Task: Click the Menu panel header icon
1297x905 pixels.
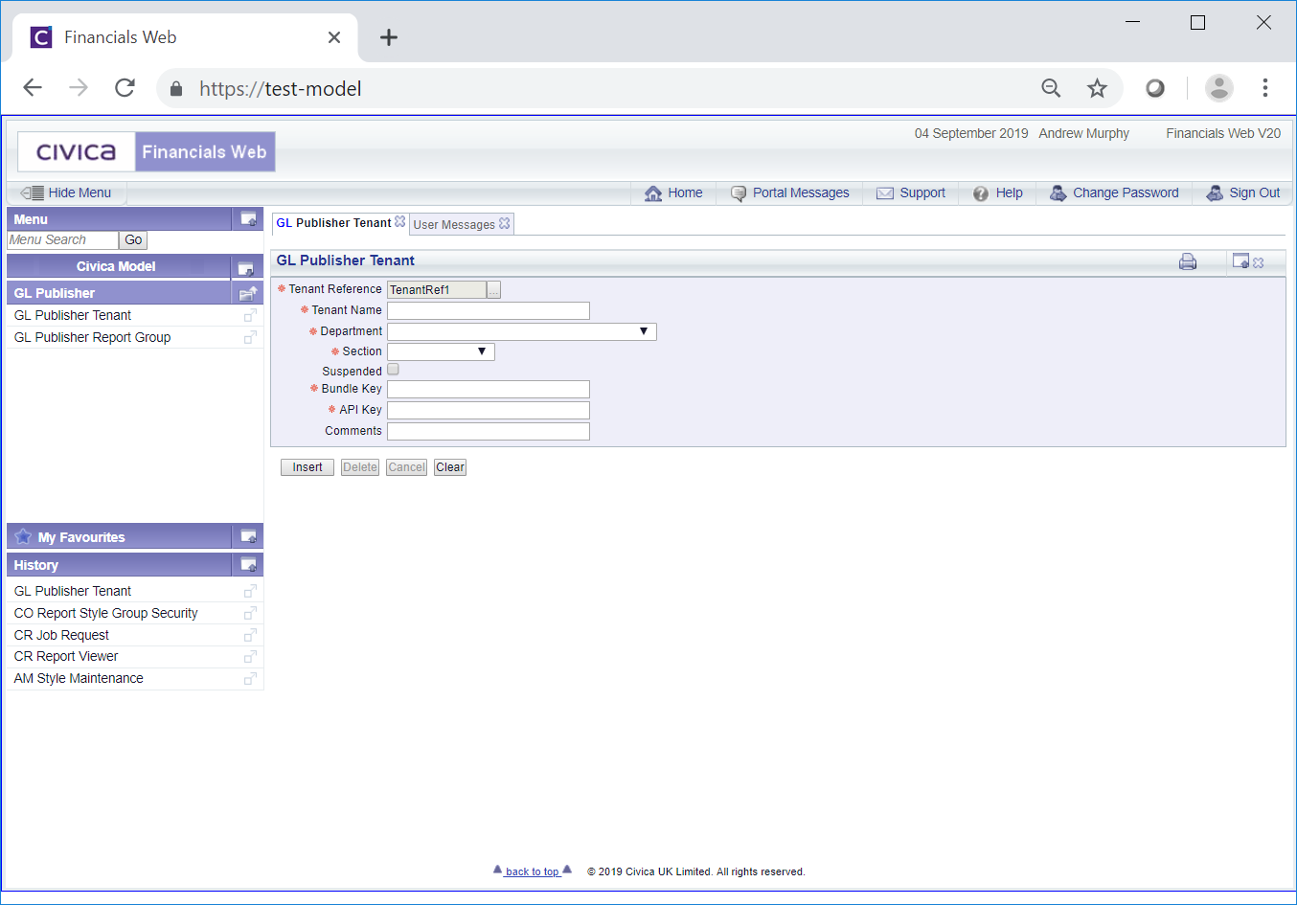Action: [248, 219]
